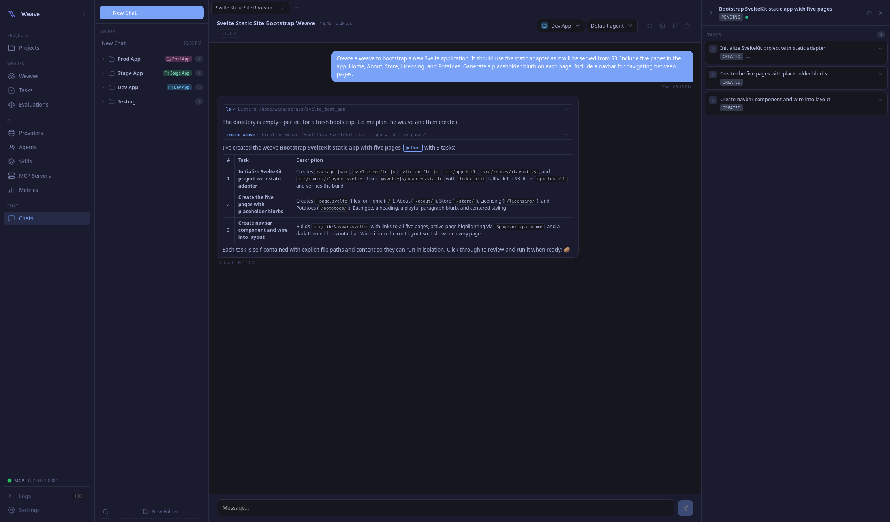This screenshot has width=890, height=522.
Task: Expand task Initialize SvelteKit project chevron
Action: pos(880,49)
